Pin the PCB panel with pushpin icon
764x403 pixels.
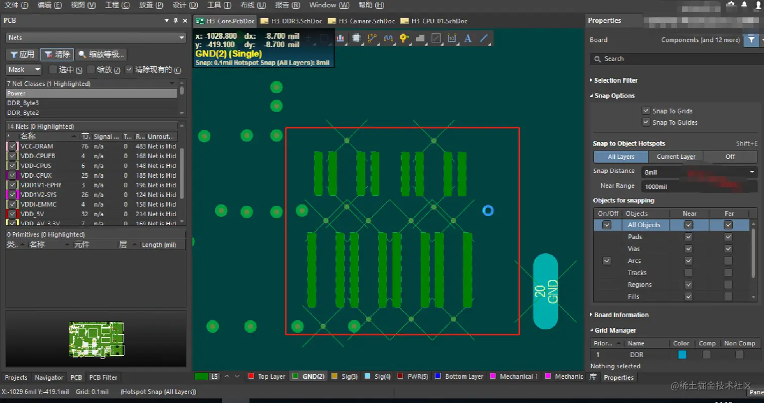tap(176, 21)
